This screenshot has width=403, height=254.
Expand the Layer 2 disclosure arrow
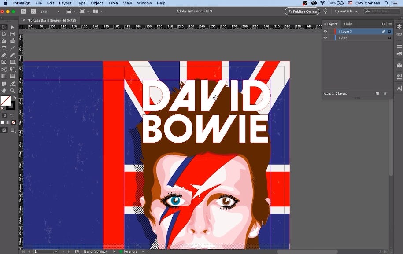(339, 32)
